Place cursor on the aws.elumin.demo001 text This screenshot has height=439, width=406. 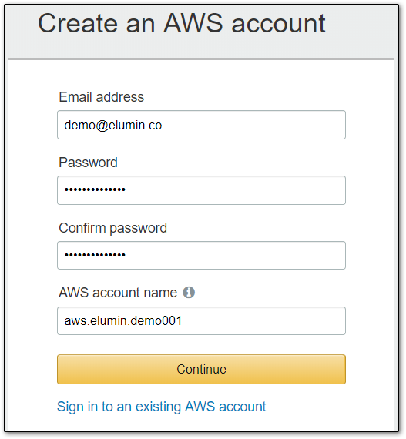pos(123,321)
